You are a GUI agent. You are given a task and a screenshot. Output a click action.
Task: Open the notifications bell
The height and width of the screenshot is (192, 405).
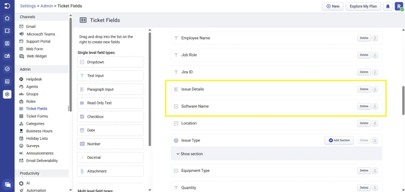[x=388, y=6]
